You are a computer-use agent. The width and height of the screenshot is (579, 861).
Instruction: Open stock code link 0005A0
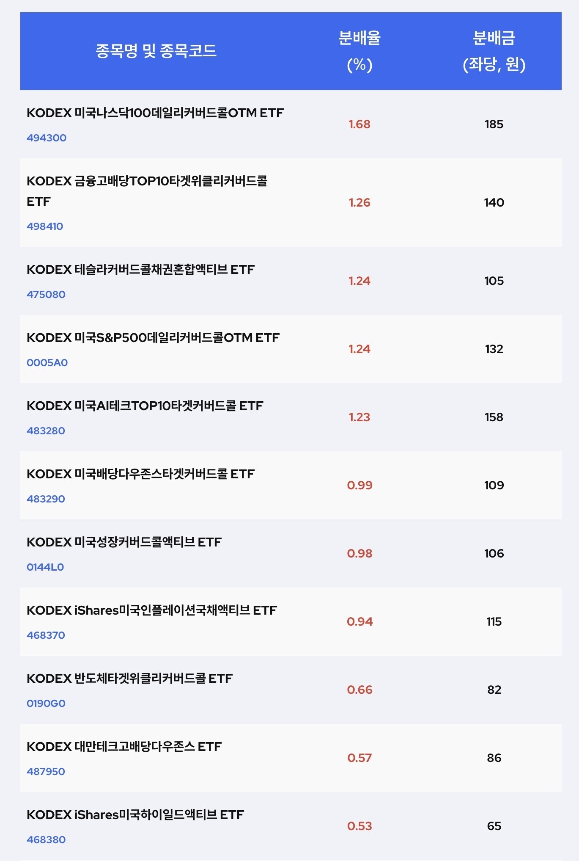[x=47, y=363]
